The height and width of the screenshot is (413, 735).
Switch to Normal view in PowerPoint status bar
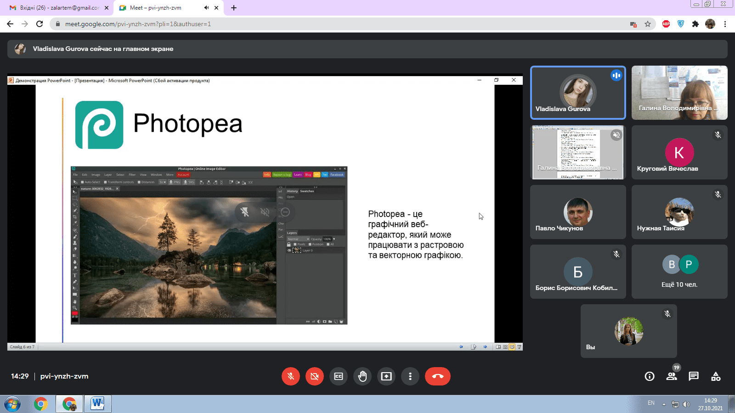498,347
